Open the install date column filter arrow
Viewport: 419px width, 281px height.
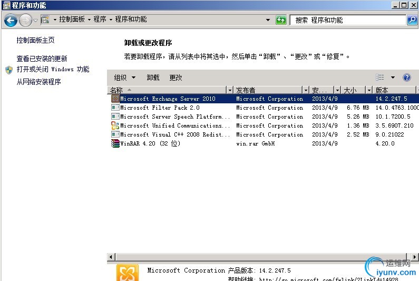(337, 90)
